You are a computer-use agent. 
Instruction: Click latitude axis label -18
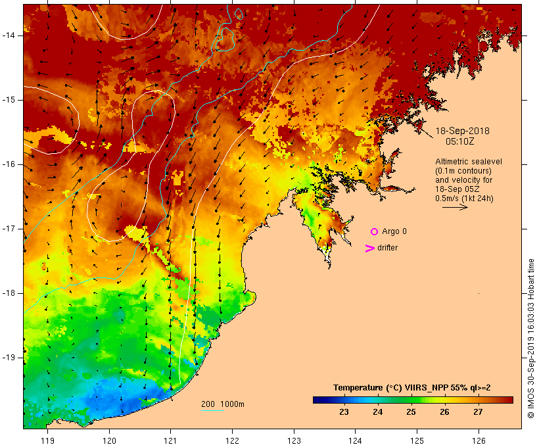coord(9,293)
